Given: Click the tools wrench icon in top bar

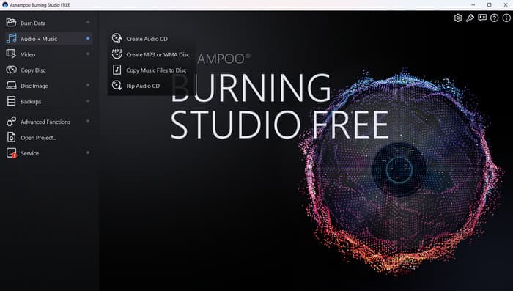Looking at the screenshot, I should click(470, 18).
